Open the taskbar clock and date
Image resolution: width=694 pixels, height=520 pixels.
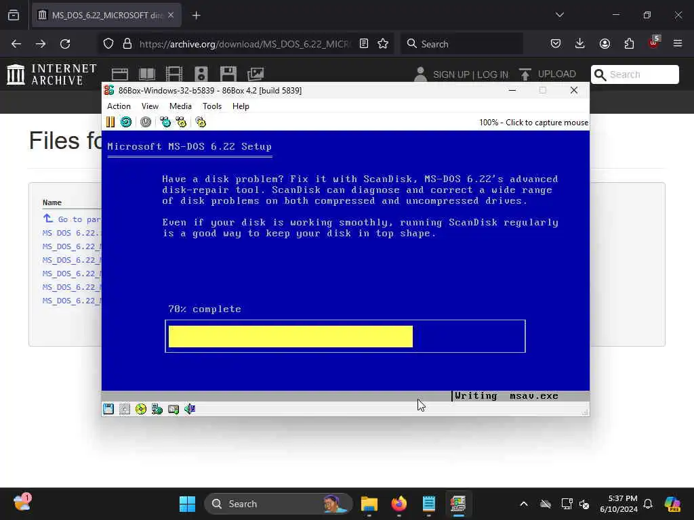(x=619, y=504)
